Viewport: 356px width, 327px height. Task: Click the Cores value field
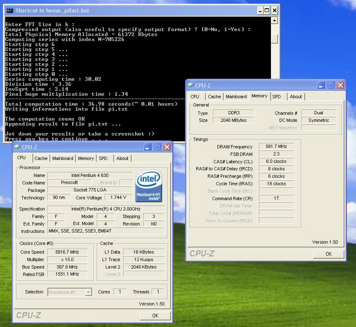click(119, 292)
